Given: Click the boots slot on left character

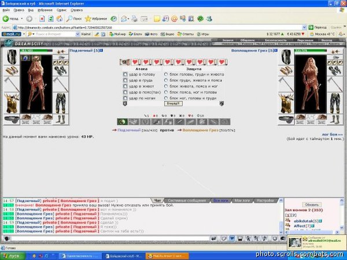Looking at the screenshot, I should click(60, 120).
